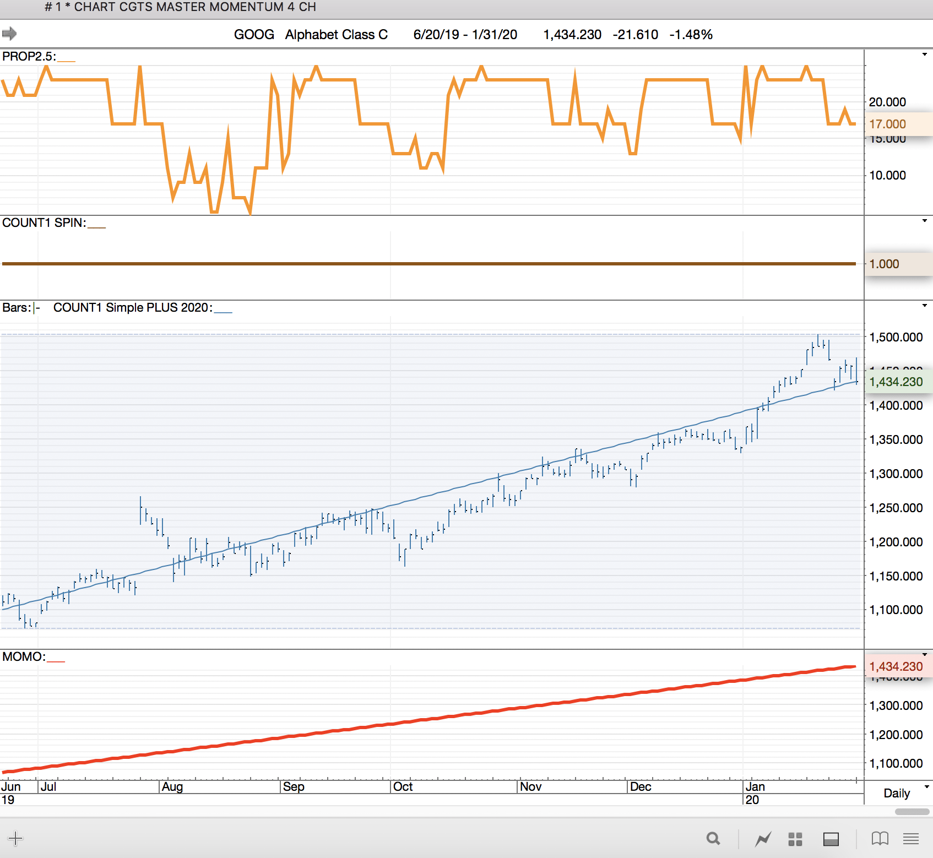This screenshot has width=933, height=858.
Task: Click the gray arrow icon beside the symbol header
Action: 9,34
